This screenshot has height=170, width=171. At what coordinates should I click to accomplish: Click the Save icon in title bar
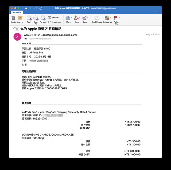(x=26, y=8)
